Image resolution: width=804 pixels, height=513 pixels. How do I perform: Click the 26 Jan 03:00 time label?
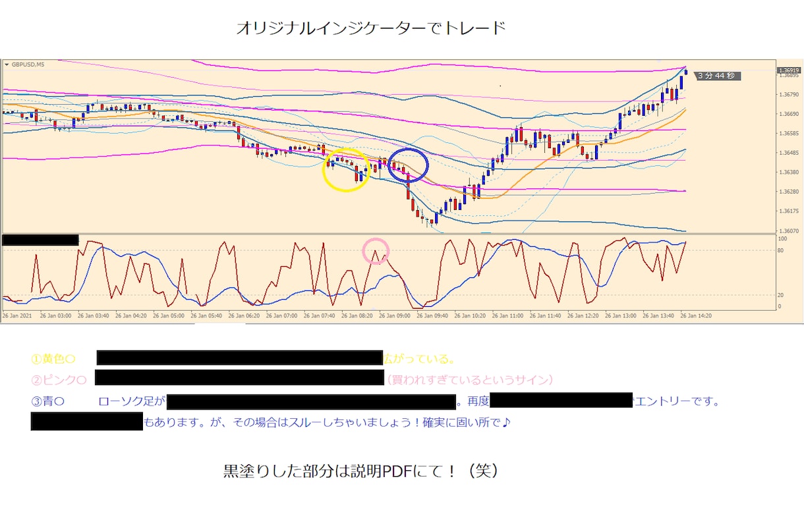click(x=55, y=316)
